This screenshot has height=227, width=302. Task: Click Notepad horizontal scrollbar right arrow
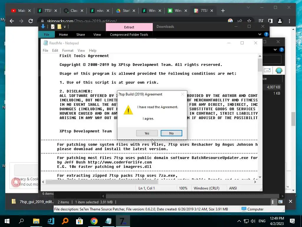tap(255, 182)
